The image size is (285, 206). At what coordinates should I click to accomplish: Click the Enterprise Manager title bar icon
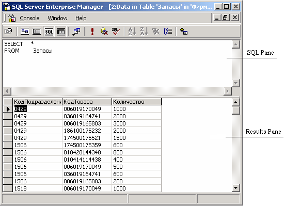coord(7,7)
